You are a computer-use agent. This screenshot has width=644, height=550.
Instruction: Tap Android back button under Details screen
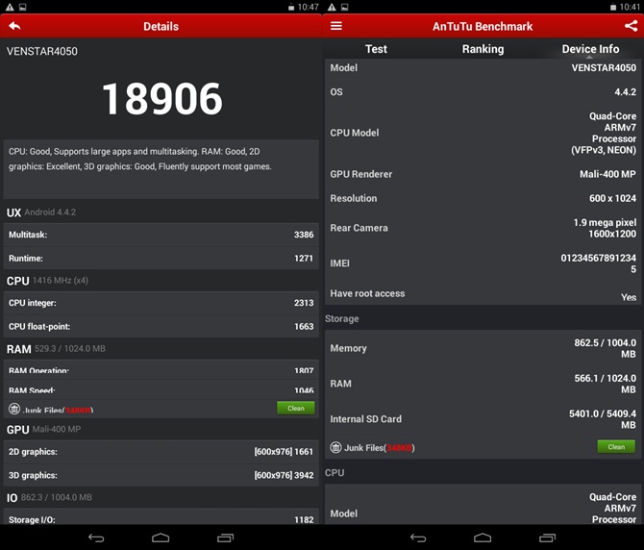(96, 537)
